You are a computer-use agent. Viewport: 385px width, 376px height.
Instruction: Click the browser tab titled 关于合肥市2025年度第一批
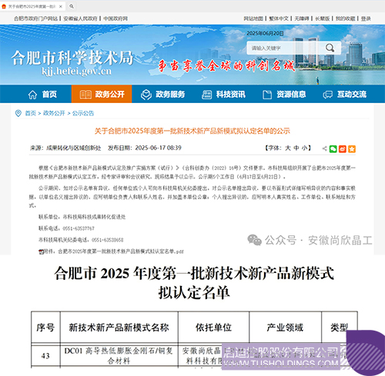click(x=32, y=6)
